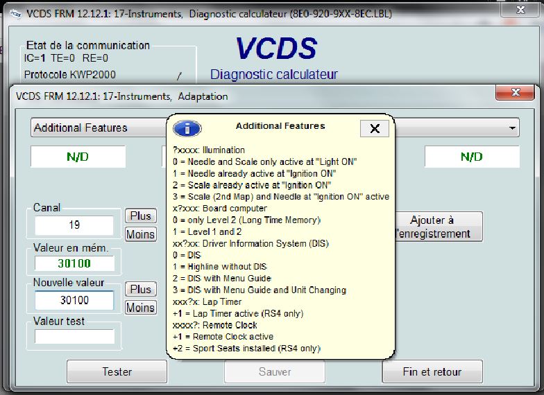Viewport: 544px width, 395px height.
Task: Click the line "2 = Scale already active at Ignition ON"
Action: tap(252, 185)
